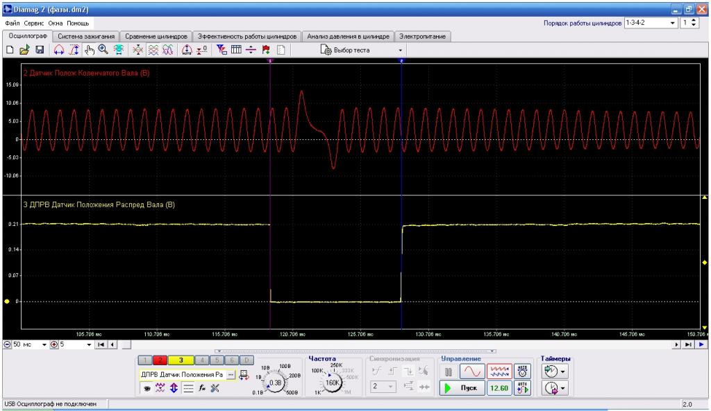Open the filter settings funnel icon

pyautogui.click(x=221, y=50)
